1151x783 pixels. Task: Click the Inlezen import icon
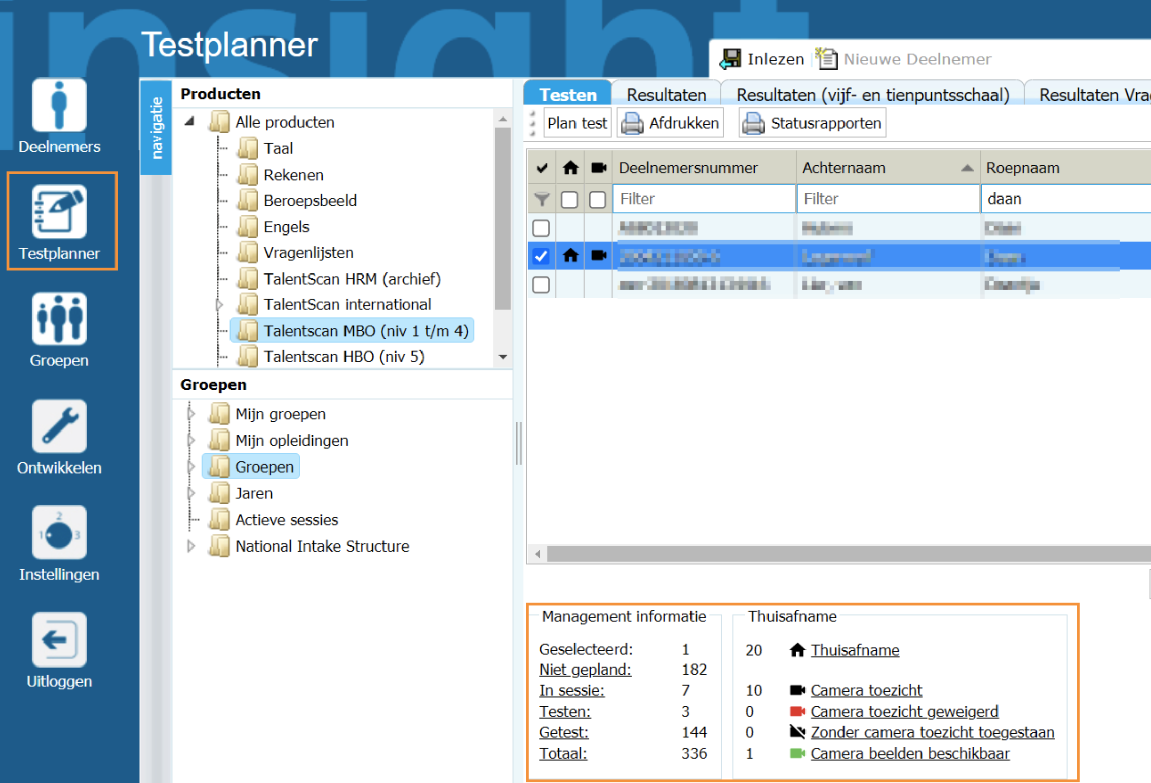tap(731, 59)
